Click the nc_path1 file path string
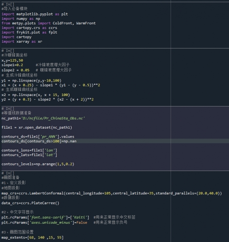This screenshot has height=242, width=229. click(53, 118)
